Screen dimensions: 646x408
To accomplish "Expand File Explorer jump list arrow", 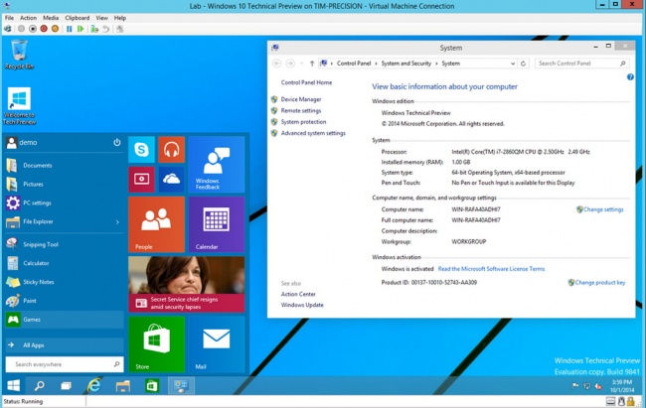I will 117,222.
